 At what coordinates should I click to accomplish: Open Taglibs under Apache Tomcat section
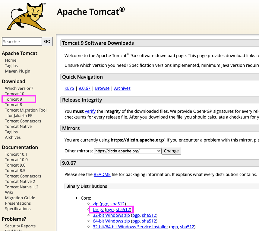point(11,66)
